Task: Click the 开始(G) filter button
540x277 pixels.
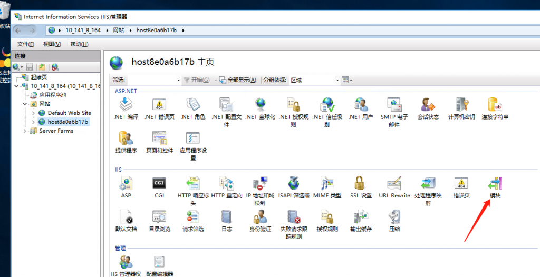Action: click(197, 80)
